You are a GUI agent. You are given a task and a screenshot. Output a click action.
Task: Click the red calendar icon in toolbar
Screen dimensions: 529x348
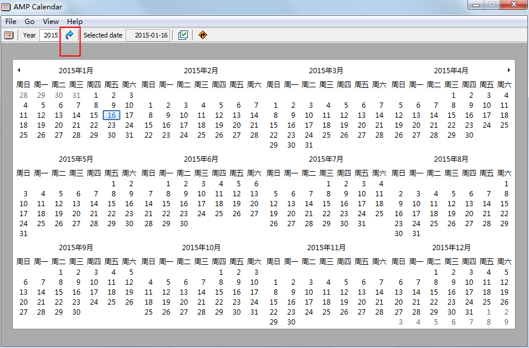click(x=9, y=35)
